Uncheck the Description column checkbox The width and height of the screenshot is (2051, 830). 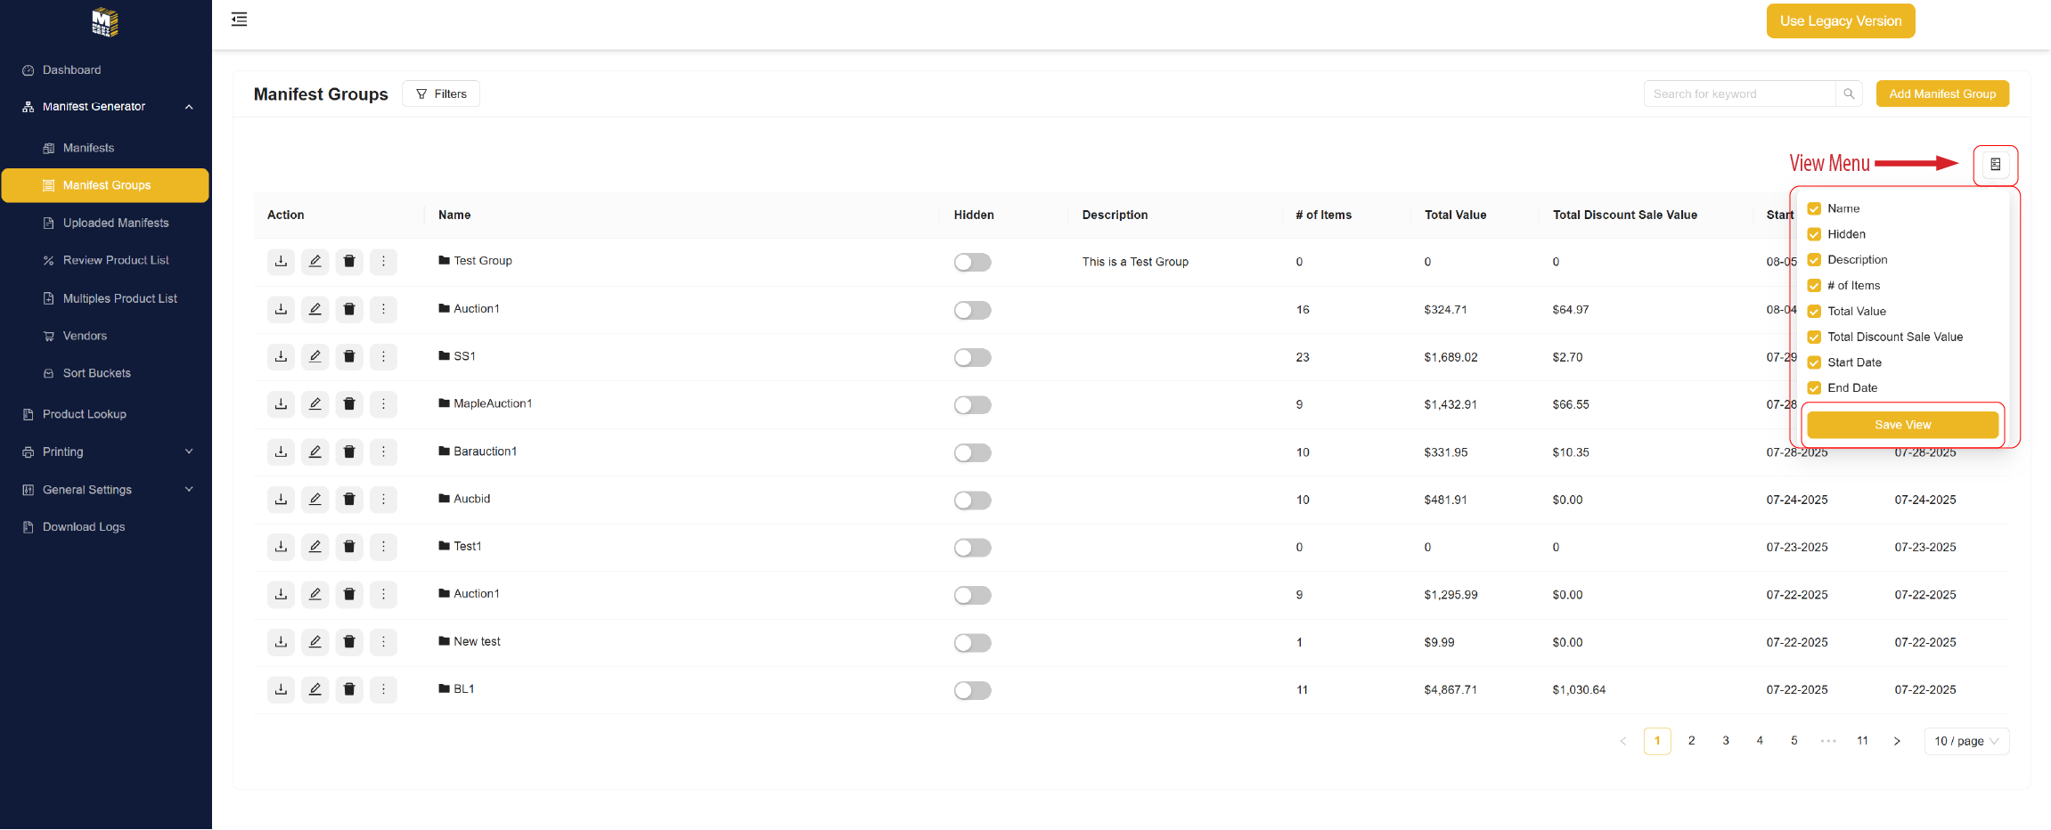(x=1814, y=260)
